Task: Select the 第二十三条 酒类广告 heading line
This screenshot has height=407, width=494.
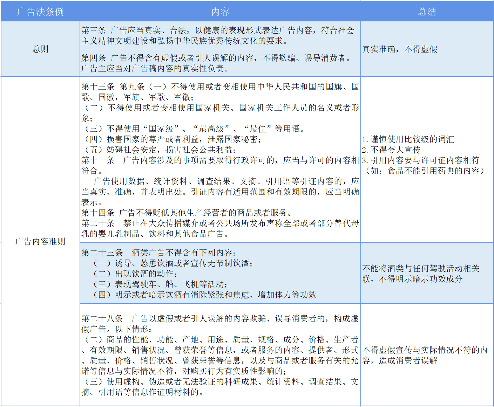Action: coord(159,253)
